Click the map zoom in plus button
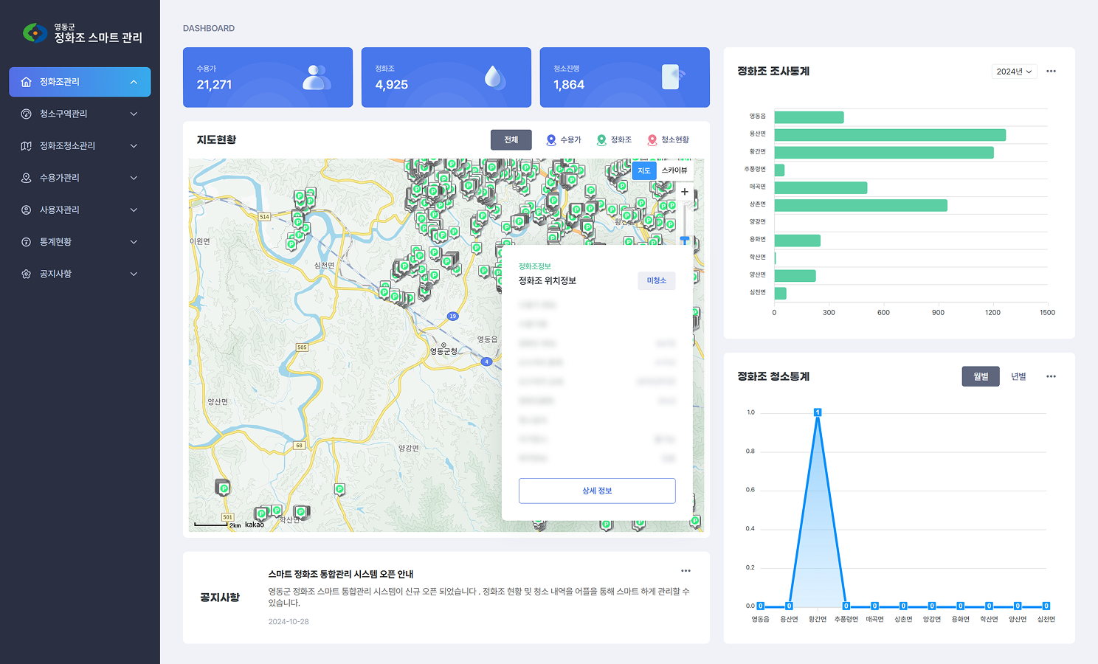 pos(685,192)
